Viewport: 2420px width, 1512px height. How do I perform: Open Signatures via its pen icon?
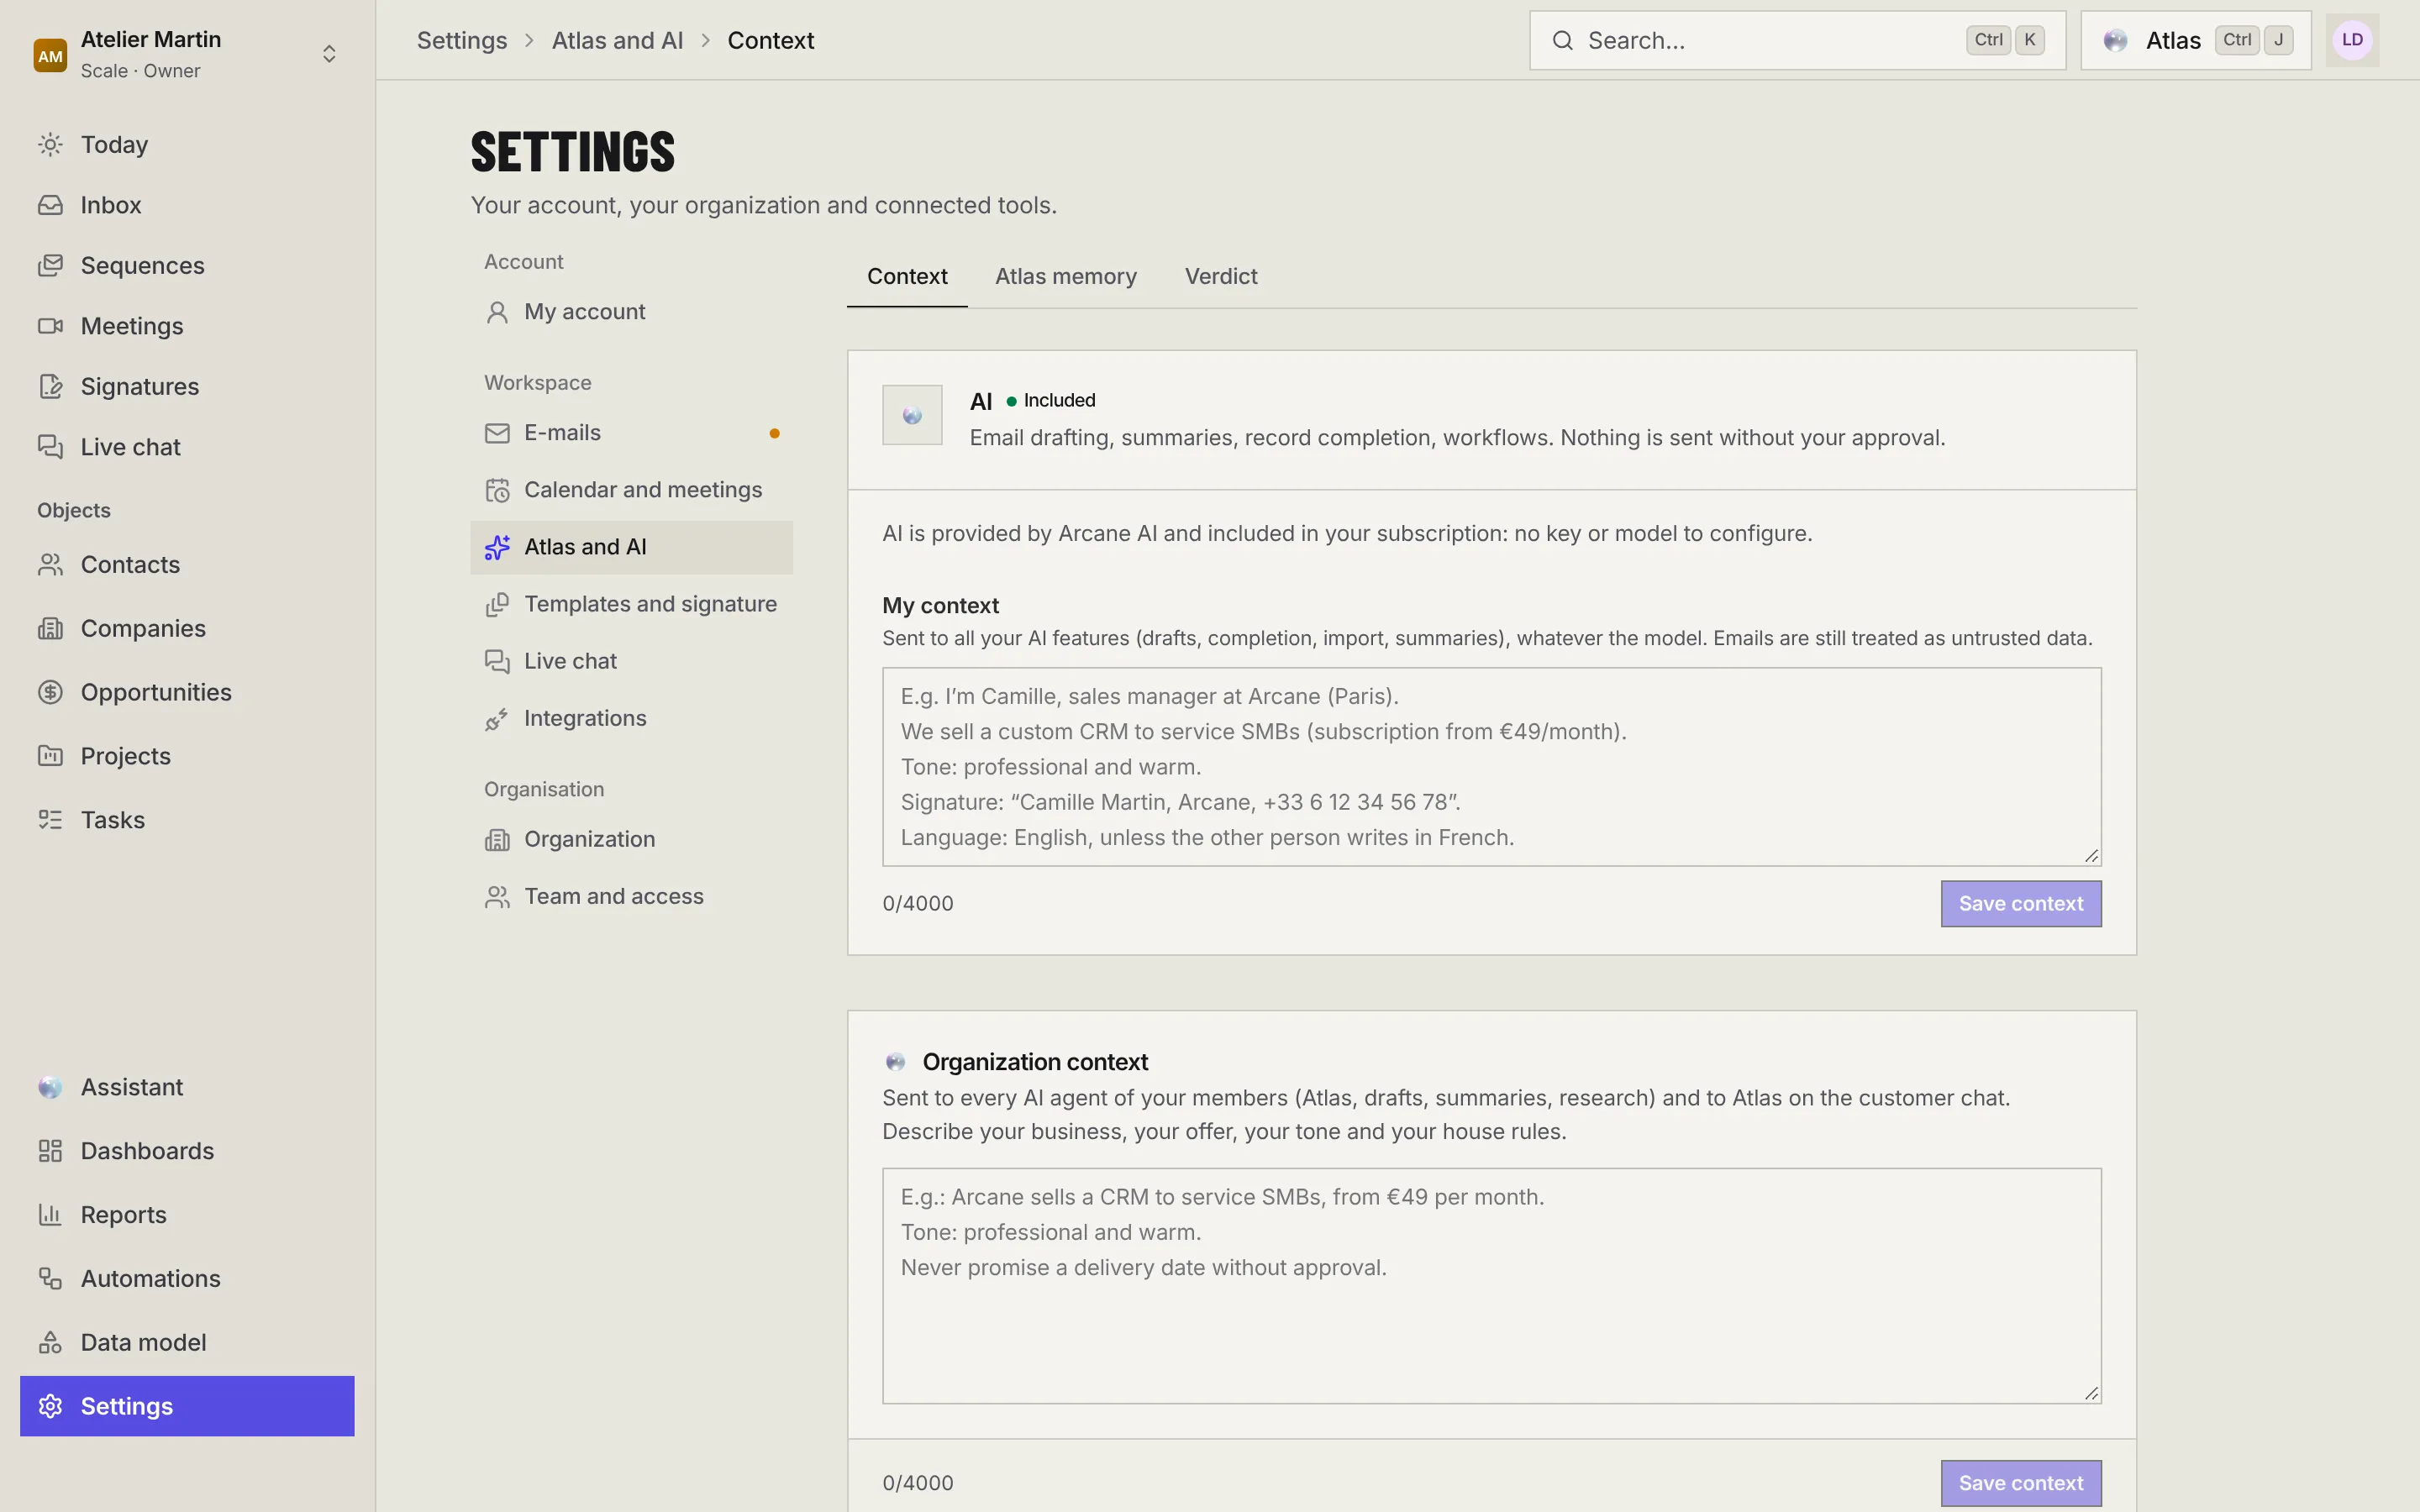(50, 386)
